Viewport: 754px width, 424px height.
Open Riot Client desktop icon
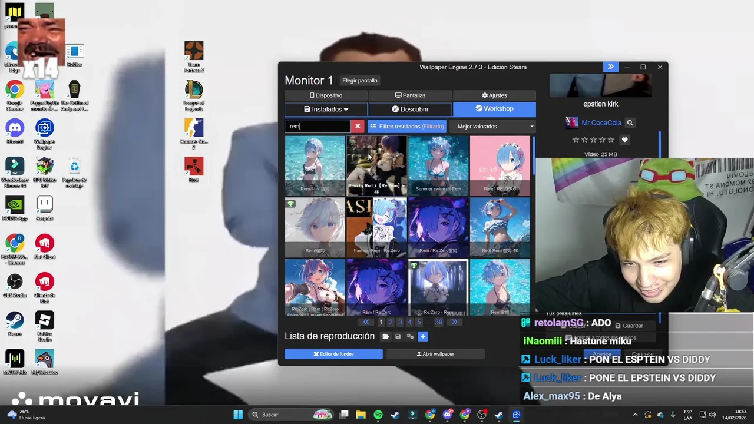[44, 246]
